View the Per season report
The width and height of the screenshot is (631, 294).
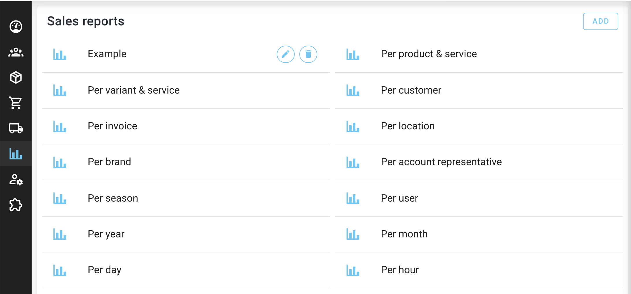pos(113,198)
